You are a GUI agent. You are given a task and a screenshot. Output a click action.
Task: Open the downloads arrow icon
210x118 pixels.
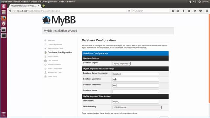pyautogui.click(x=183, y=11)
